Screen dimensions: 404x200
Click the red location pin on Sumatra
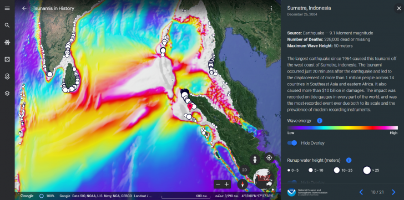pyautogui.click(x=190, y=107)
